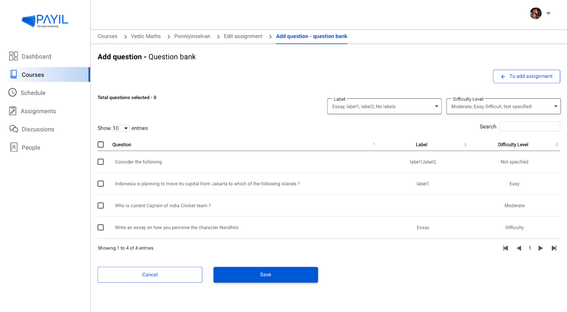Expand the profile menu arrow
This screenshot has height=312, width=567.
coord(548,13)
